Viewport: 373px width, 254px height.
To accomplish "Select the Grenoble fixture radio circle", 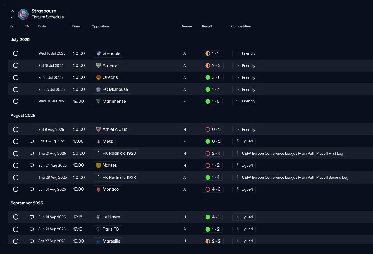I will pyautogui.click(x=16, y=53).
